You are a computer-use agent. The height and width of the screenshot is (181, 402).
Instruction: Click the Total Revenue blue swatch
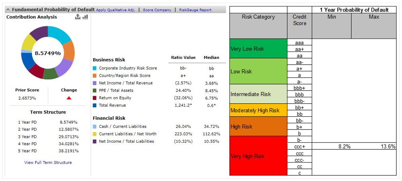pyautogui.click(x=95, y=105)
